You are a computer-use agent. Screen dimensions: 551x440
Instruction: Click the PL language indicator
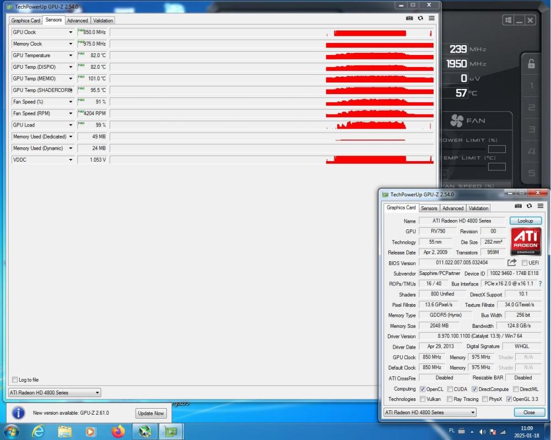[452, 431]
